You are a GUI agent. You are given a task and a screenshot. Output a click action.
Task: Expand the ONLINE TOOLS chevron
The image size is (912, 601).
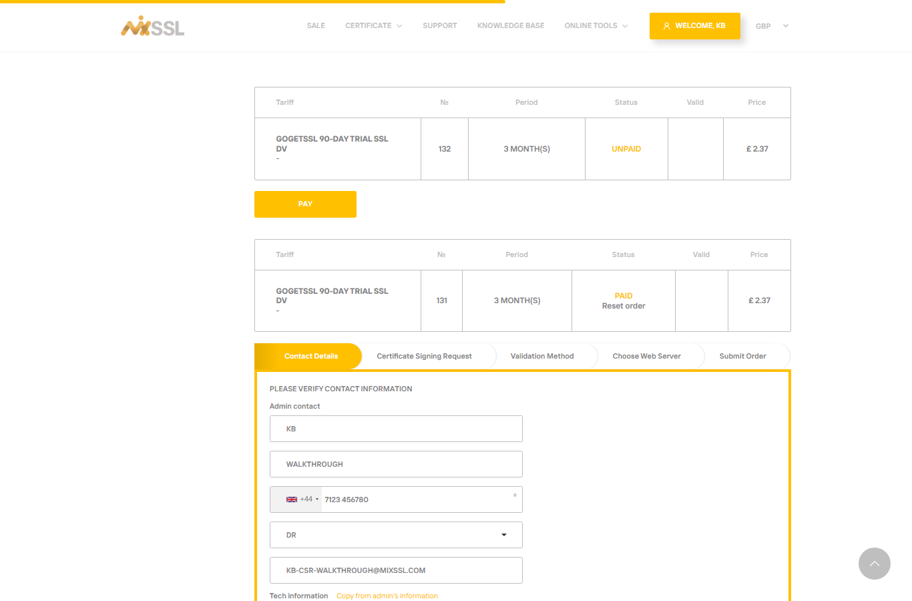click(625, 26)
